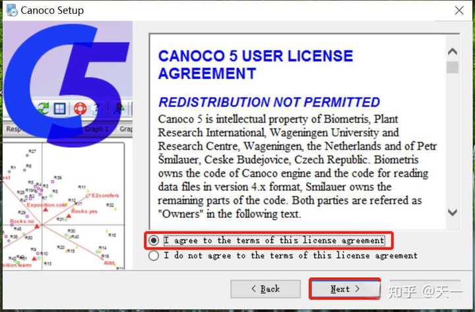The image size is (475, 312).
Task: Click the empty scrollbar track below the thumb
Action: (x=453, y=139)
